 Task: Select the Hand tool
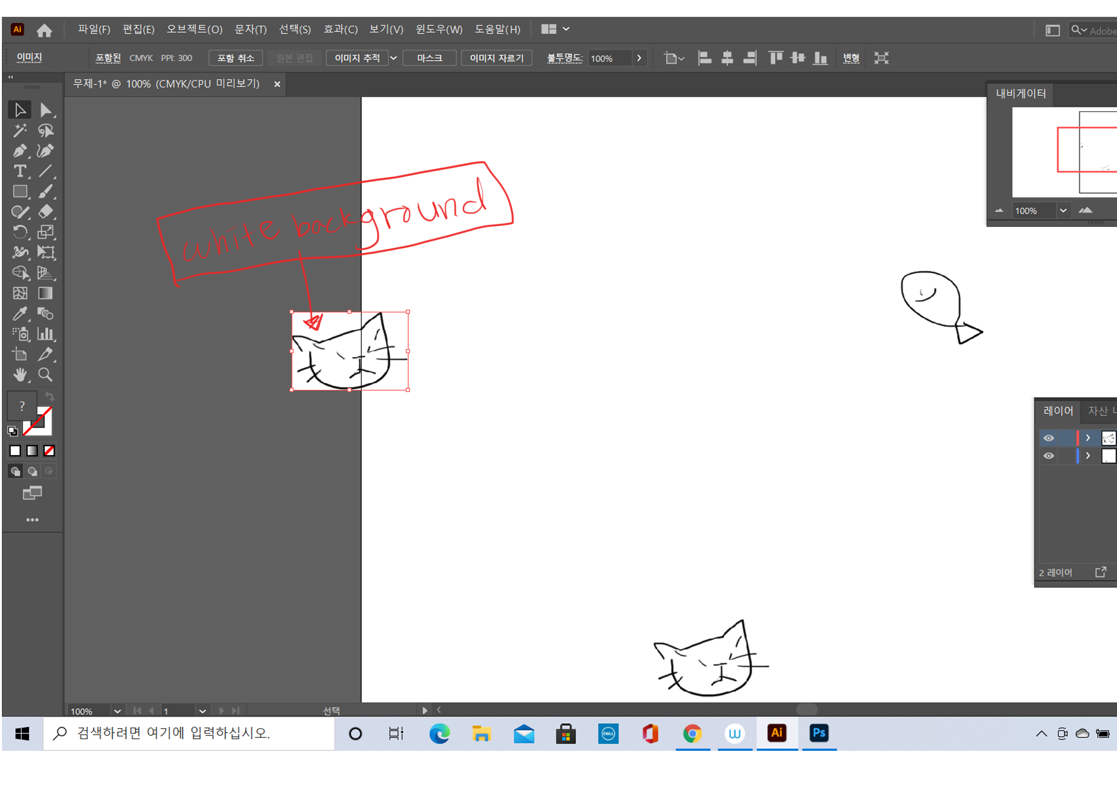coord(19,375)
